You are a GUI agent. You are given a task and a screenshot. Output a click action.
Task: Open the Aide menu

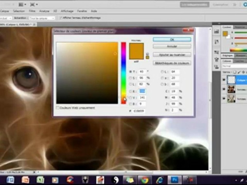point(94,11)
